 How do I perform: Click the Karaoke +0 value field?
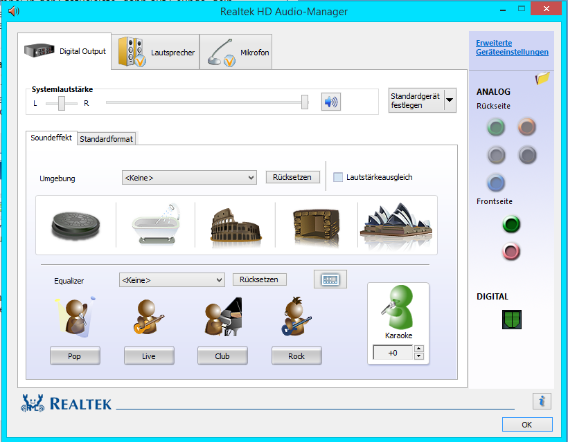pyautogui.click(x=393, y=353)
